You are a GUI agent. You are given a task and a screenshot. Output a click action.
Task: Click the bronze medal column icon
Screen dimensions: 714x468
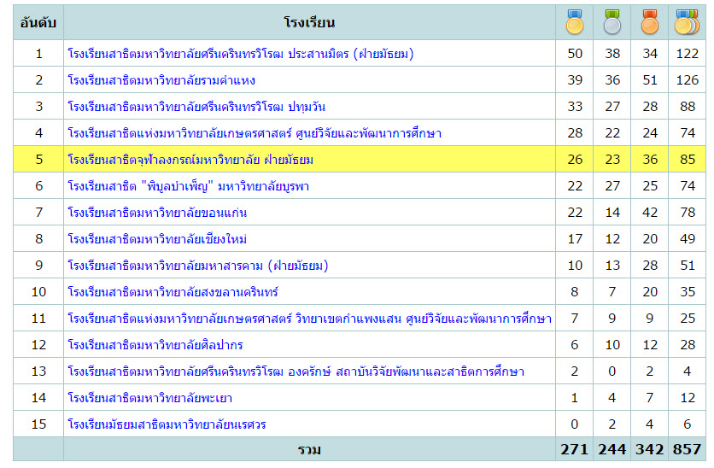point(650,22)
